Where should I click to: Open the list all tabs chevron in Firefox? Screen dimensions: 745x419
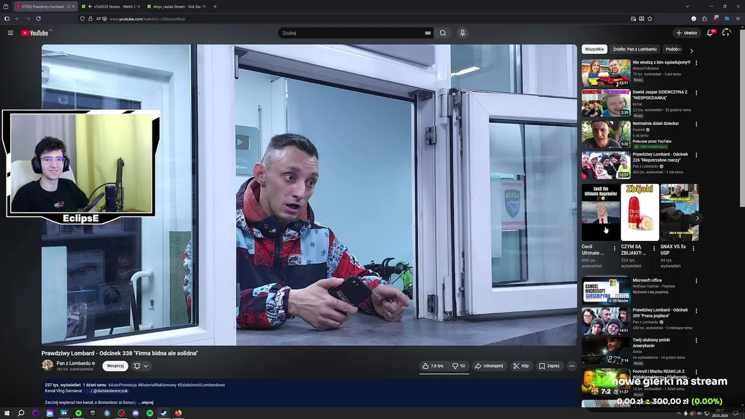coord(687,6)
